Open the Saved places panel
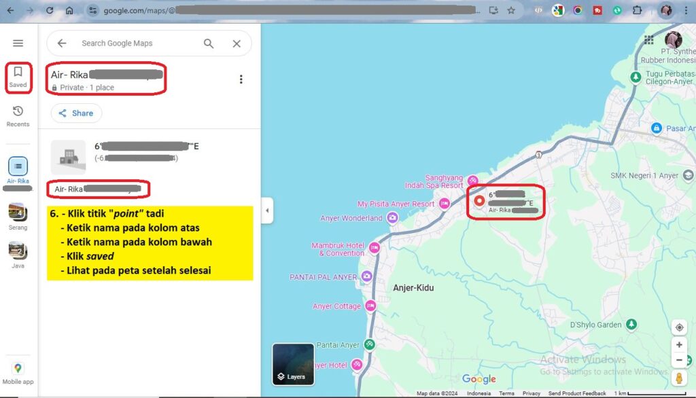 18,77
